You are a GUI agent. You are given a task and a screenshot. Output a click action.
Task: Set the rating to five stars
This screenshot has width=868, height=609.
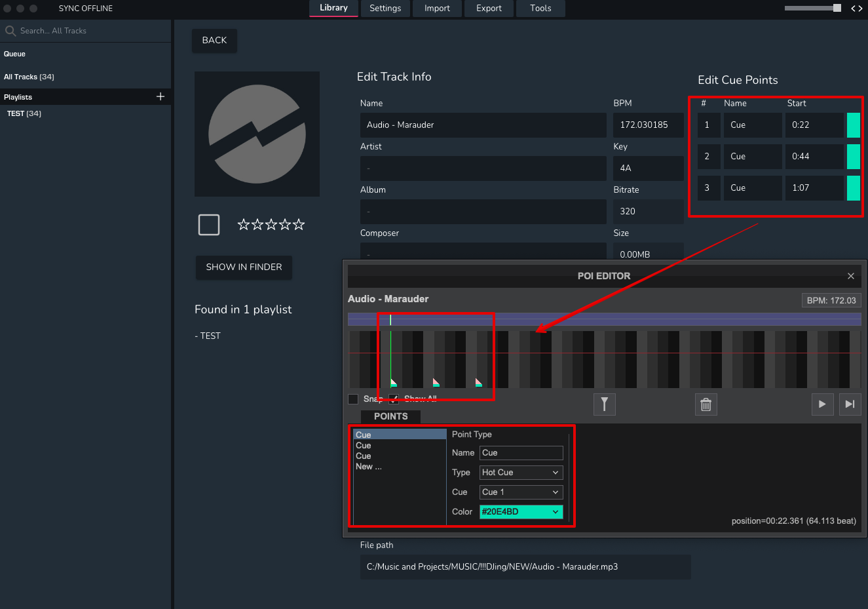pyautogui.click(x=299, y=225)
